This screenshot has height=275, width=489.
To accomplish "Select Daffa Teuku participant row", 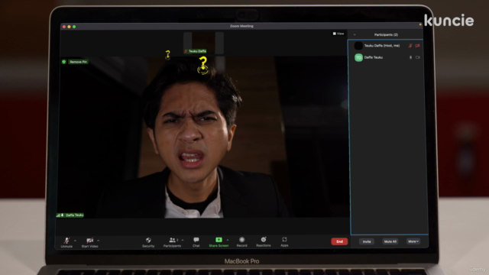I will point(387,58).
